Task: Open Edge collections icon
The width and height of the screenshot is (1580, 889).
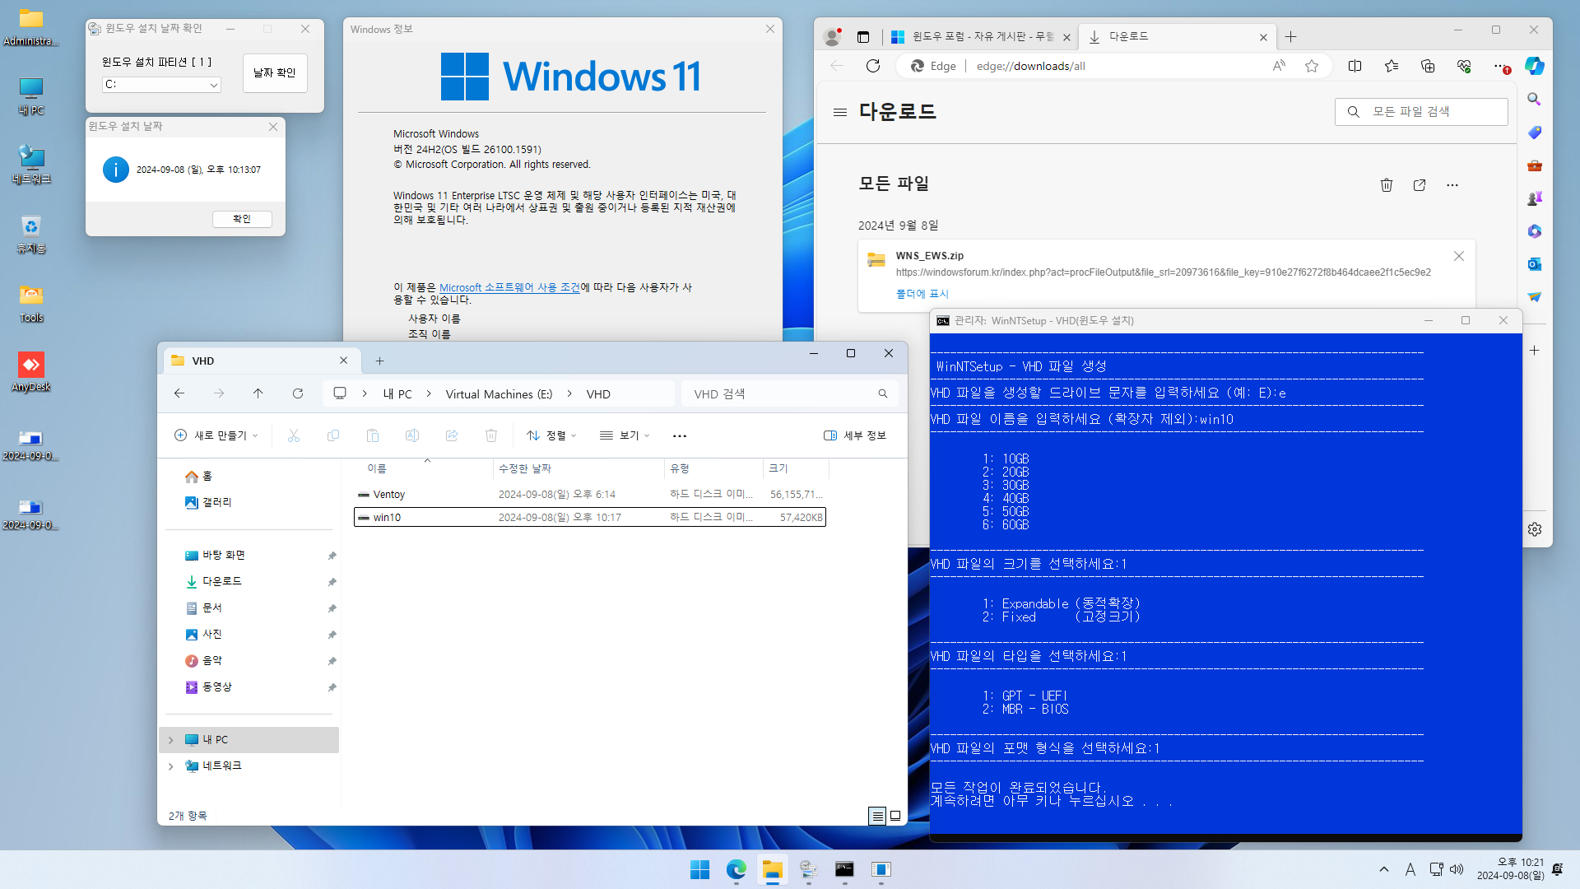Action: 1427,66
